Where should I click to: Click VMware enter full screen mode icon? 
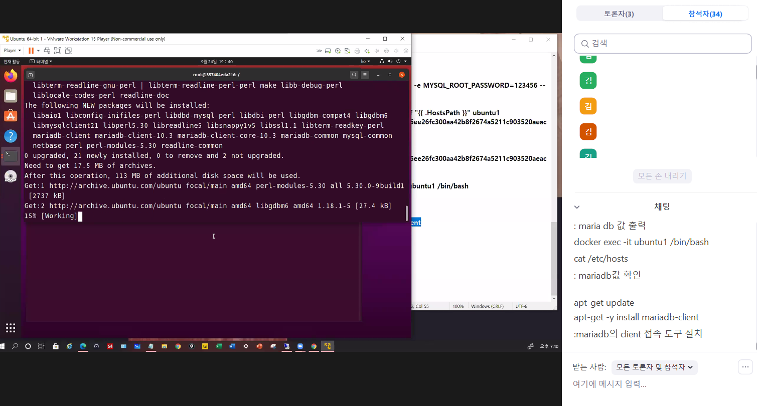58,51
